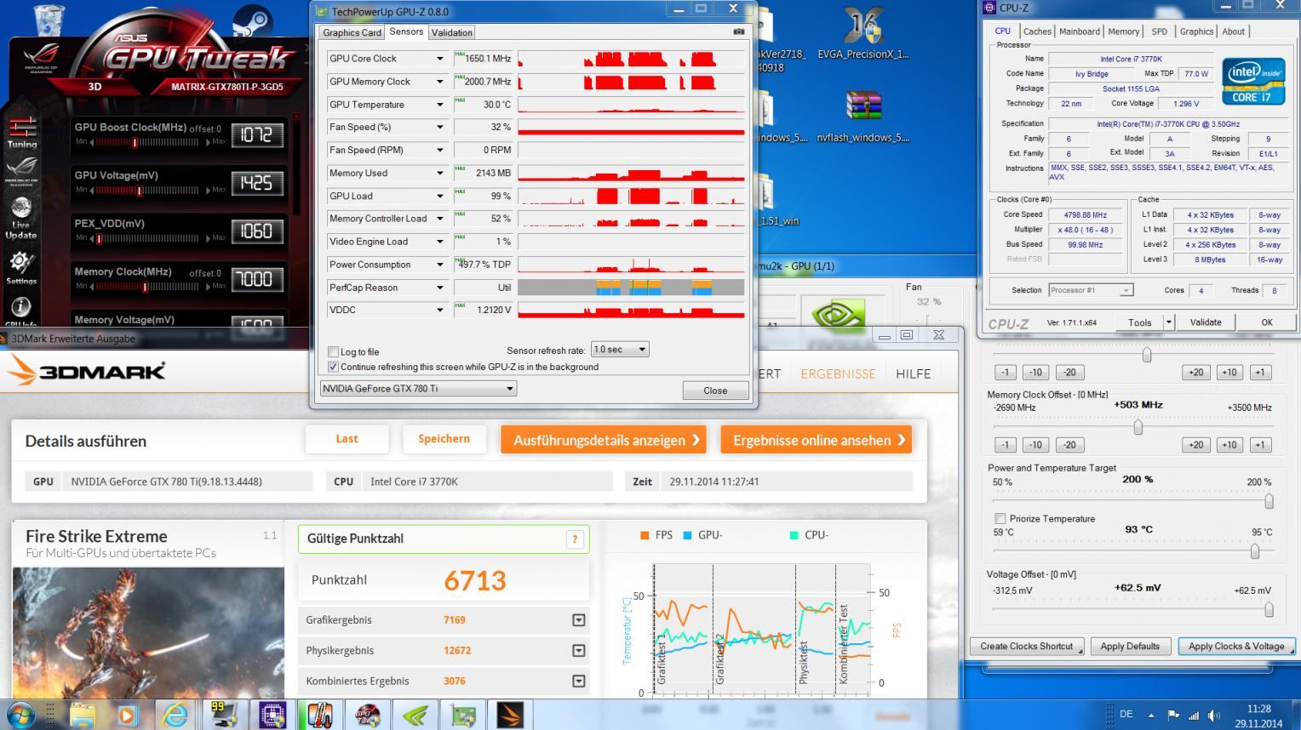The image size is (1301, 730).
Task: Click the network signal icon in system tray
Action: click(x=1194, y=716)
